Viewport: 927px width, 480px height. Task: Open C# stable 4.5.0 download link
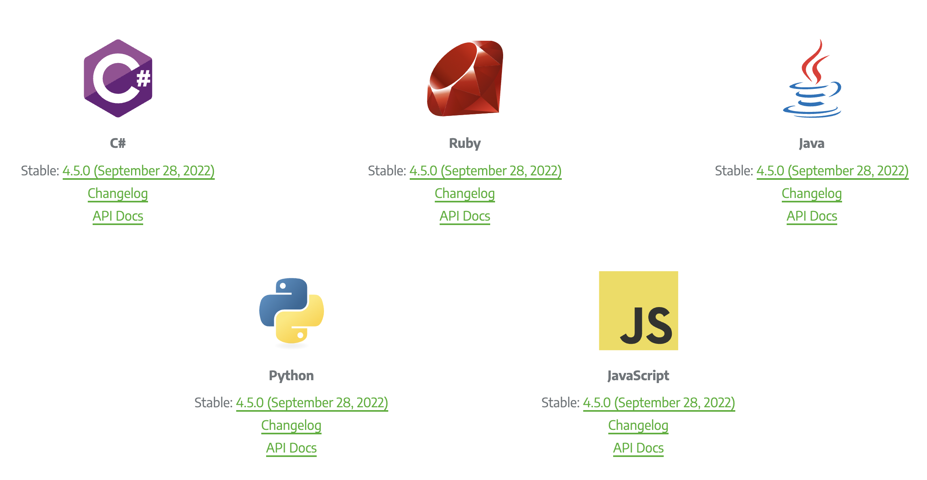[138, 171]
